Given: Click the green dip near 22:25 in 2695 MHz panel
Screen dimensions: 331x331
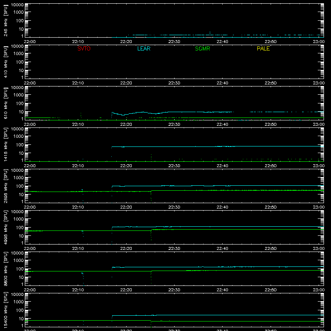Looking at the screenshot, I should coord(151,197).
